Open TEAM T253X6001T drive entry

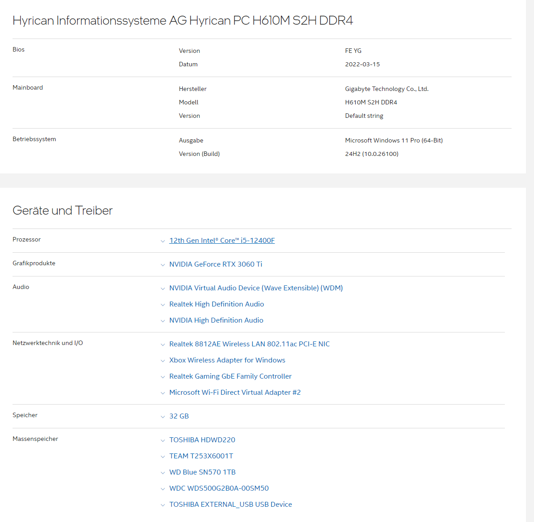201,456
